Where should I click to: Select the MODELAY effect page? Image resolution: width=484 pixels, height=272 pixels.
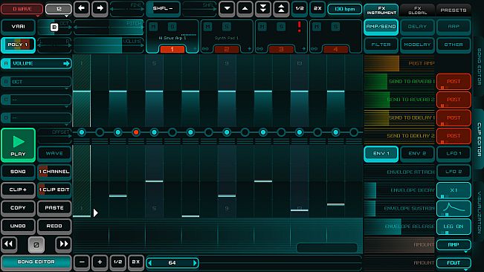click(x=417, y=45)
